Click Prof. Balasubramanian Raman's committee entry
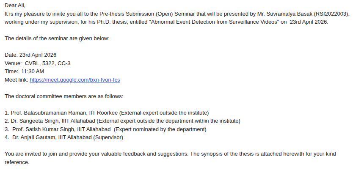The width and height of the screenshot is (353, 170). [x=107, y=112]
